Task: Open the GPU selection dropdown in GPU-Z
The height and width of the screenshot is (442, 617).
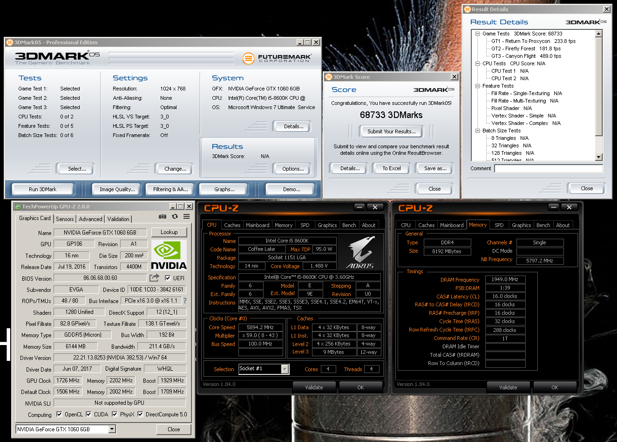Action: [x=112, y=429]
